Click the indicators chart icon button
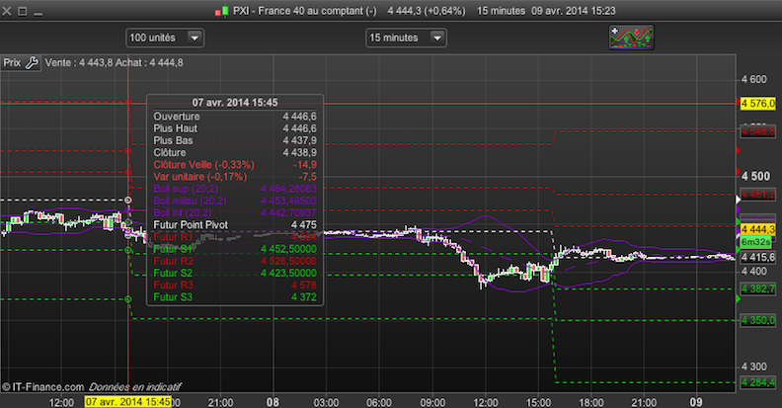Viewport: 782px width, 408px height. 631,38
